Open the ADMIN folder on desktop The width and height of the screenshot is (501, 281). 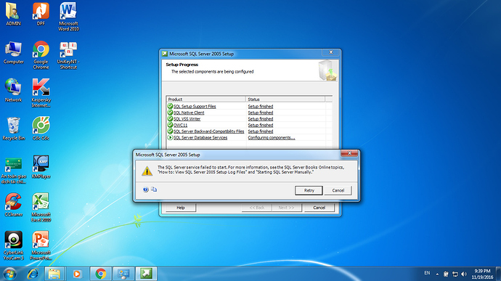[13, 14]
